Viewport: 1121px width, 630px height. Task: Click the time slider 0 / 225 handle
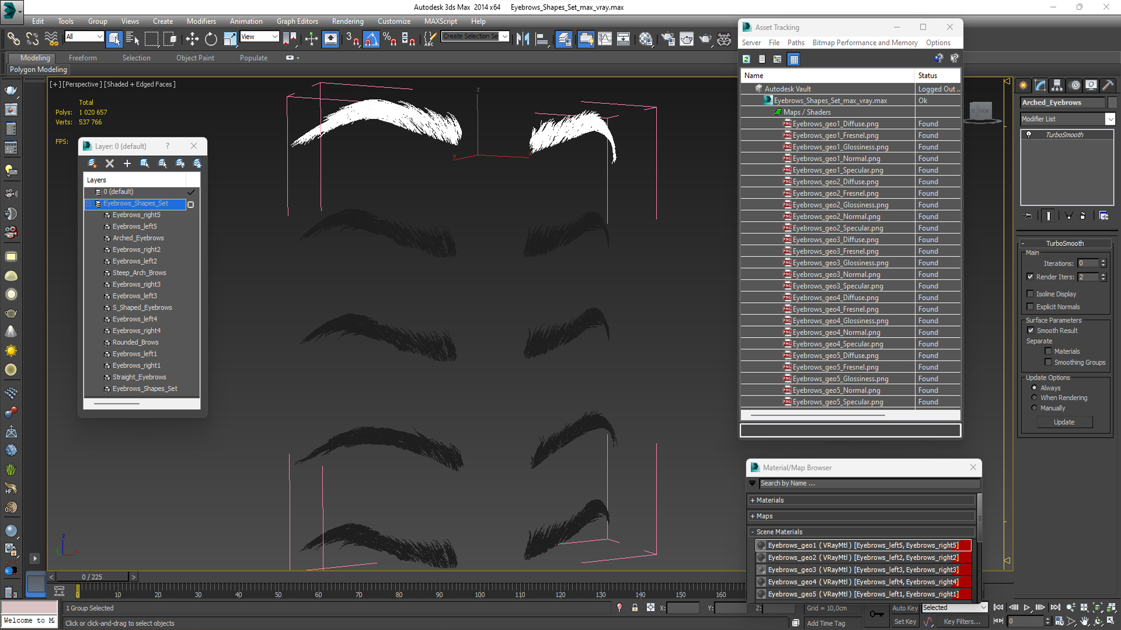[92, 576]
